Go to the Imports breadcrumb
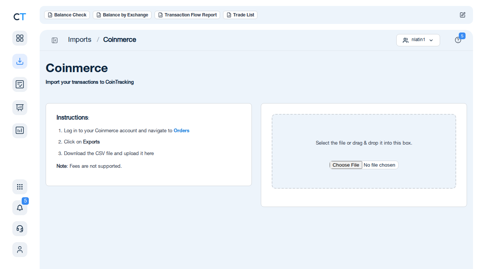479x269 pixels. coord(80,40)
